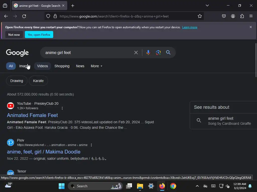Switch to the Images tab
The image size is (257, 192).
click(25, 66)
